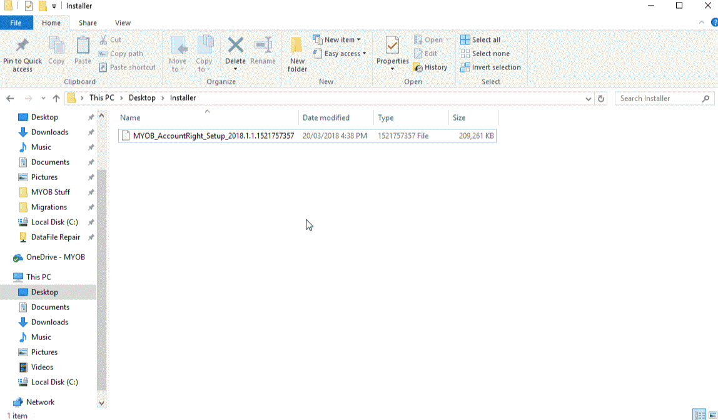
Task: Open the View ribbon tab
Action: pyautogui.click(x=123, y=23)
